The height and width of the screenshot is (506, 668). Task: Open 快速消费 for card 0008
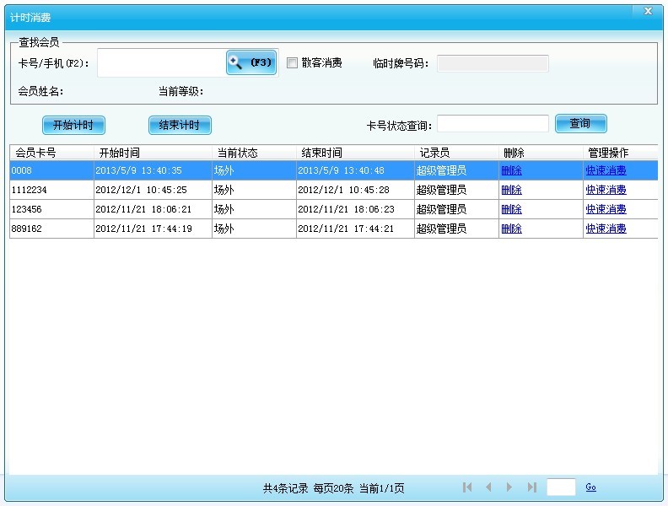pyautogui.click(x=606, y=170)
